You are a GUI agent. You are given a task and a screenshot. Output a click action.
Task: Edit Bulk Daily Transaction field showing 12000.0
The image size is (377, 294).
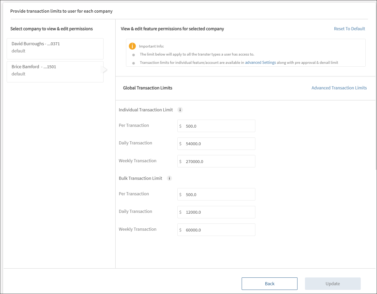click(x=219, y=212)
